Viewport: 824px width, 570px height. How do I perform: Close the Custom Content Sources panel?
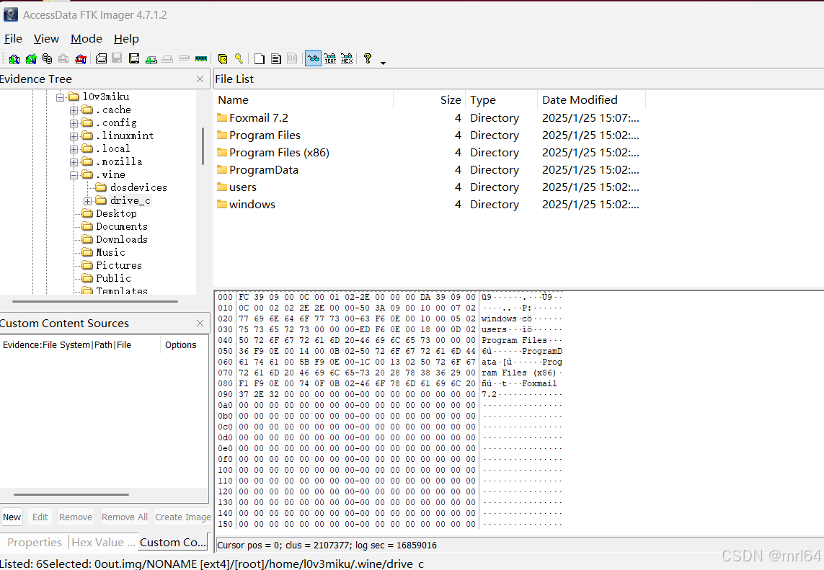coord(200,323)
